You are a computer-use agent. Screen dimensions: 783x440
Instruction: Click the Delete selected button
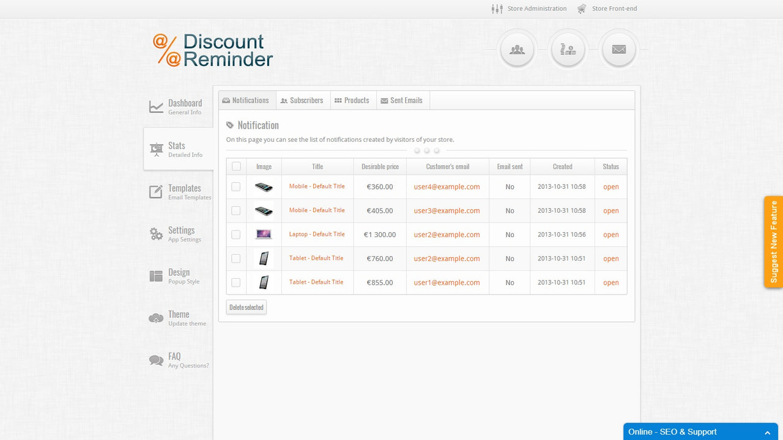pos(246,307)
